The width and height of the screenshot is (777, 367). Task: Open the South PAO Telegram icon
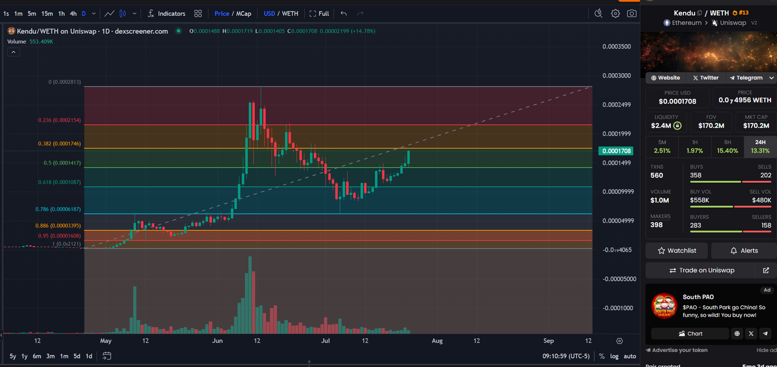point(765,334)
